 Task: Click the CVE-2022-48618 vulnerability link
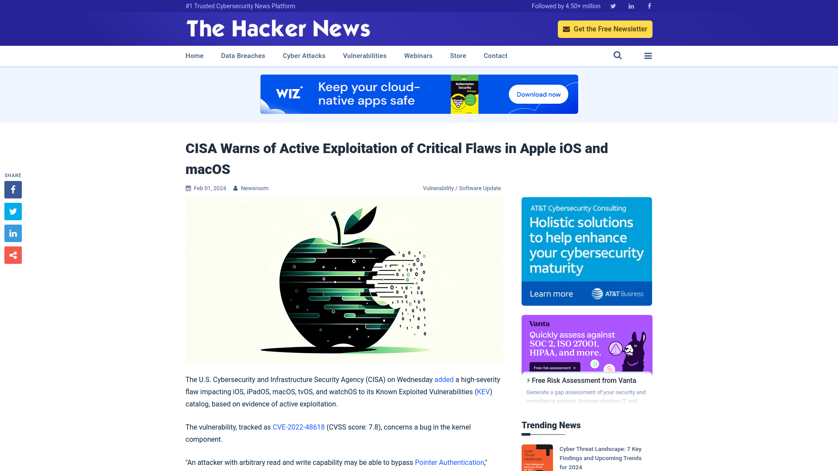pos(298,427)
